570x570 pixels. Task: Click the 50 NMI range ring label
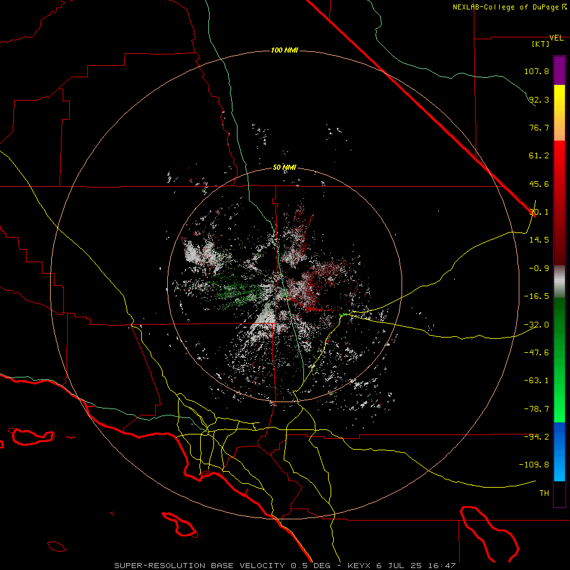click(x=284, y=168)
